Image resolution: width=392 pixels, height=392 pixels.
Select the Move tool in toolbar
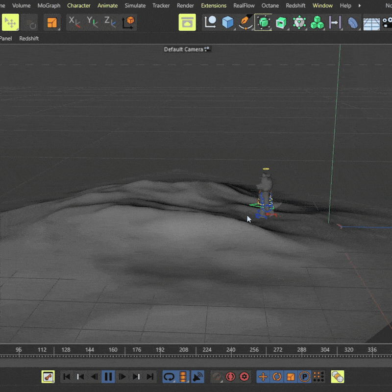pyautogui.click(x=10, y=23)
